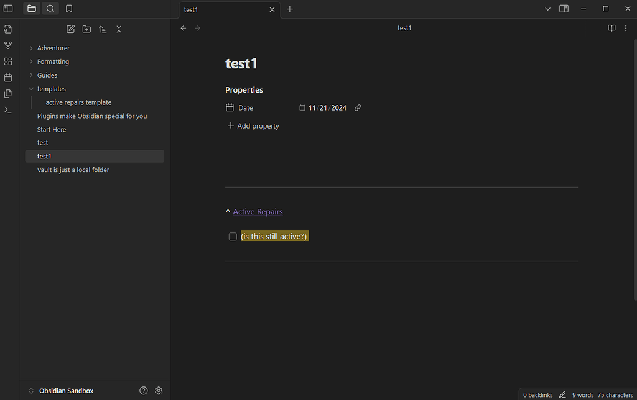
Task: Open the tab list dropdown chevron
Action: point(547,9)
